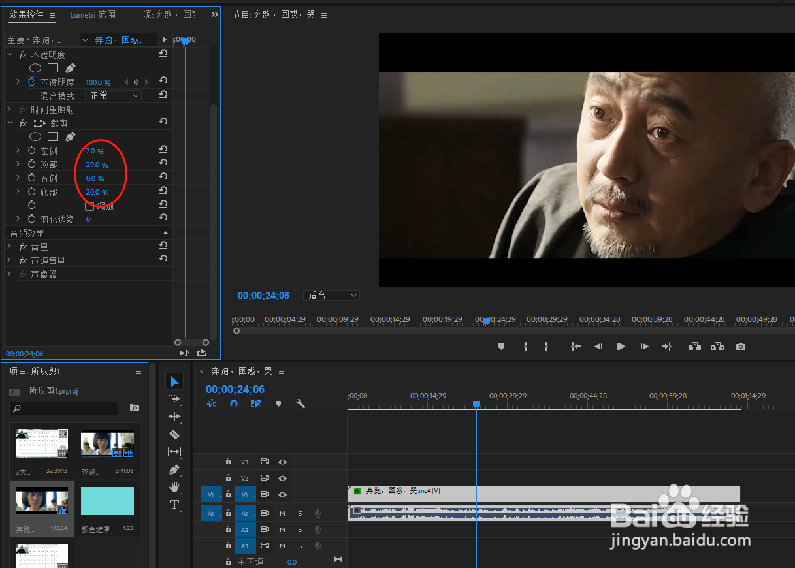Switch to the Lumetri 范围 tab
Image resolution: width=795 pixels, height=568 pixels.
[93, 14]
